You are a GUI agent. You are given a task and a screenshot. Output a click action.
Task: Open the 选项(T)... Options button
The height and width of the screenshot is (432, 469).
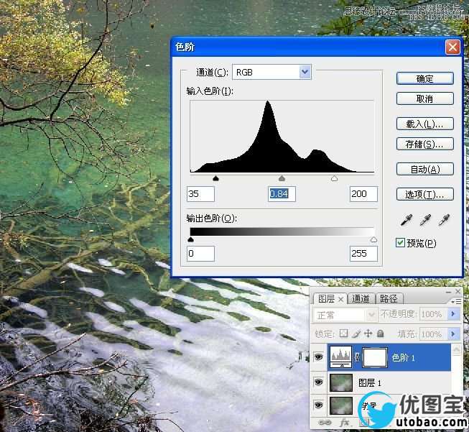[424, 194]
